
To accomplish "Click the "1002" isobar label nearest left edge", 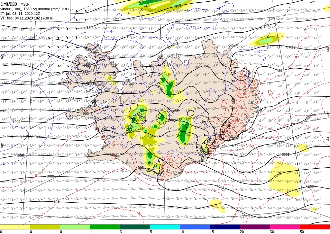I will pyautogui.click(x=16, y=122).
